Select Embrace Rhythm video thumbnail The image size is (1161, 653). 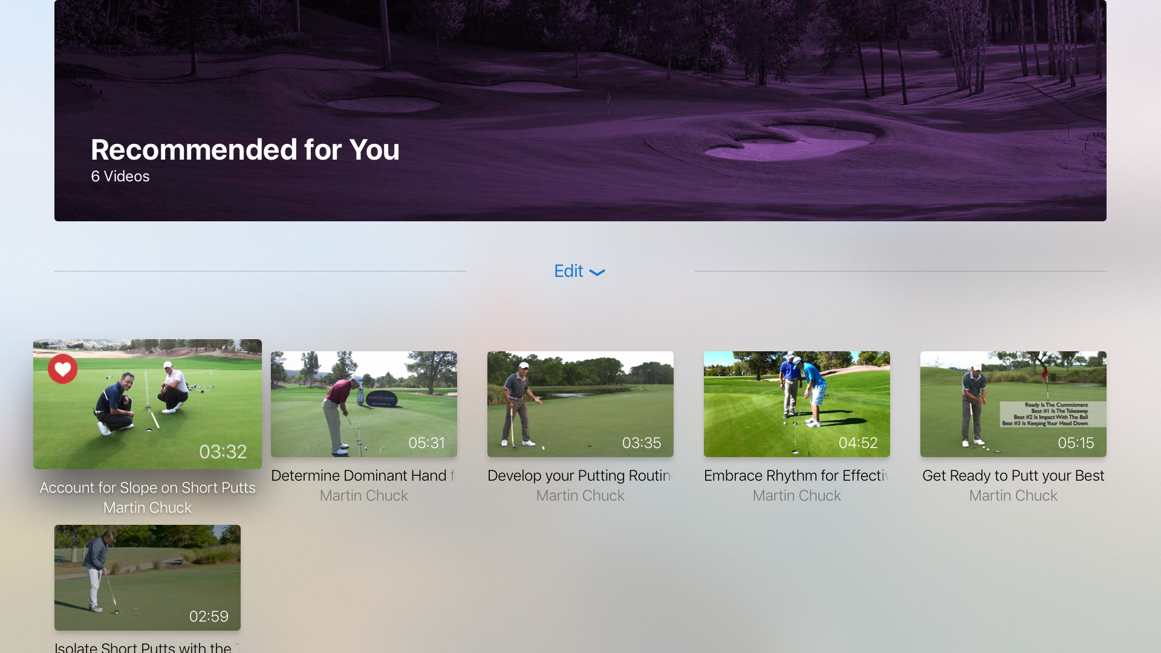click(x=797, y=404)
